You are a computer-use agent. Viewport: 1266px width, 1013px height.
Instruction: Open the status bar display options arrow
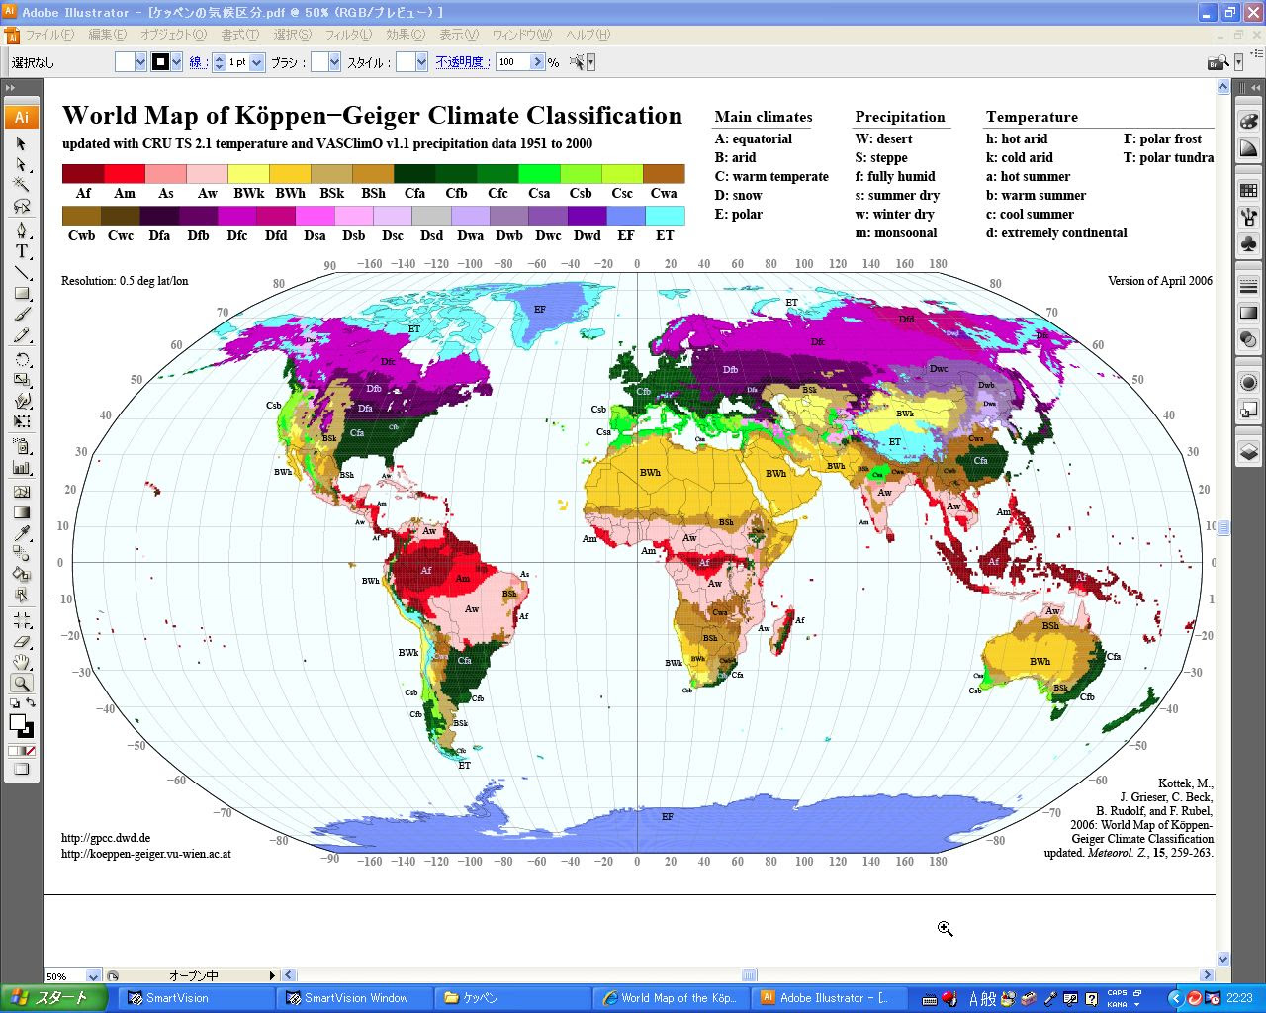coord(273,976)
